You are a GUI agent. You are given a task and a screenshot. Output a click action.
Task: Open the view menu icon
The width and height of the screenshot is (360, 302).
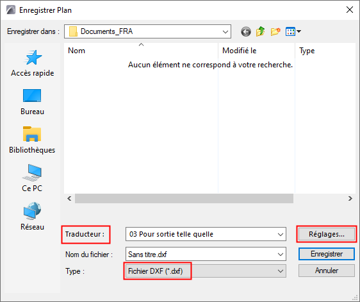tap(293, 31)
